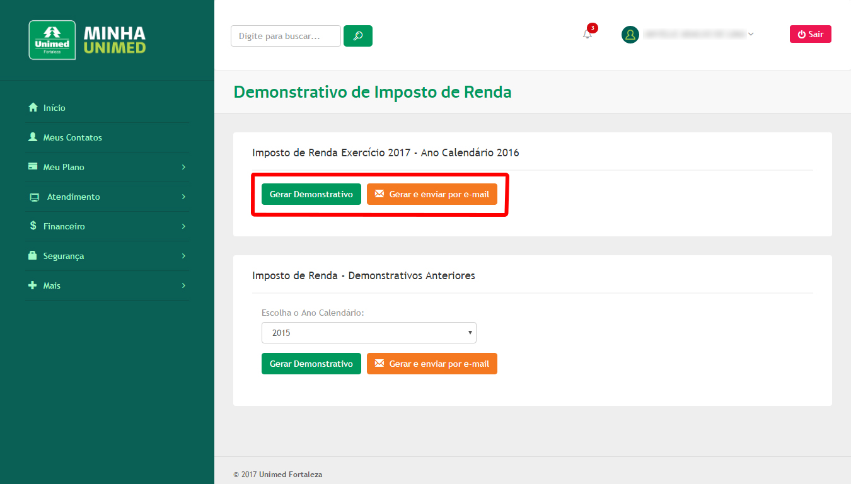Screen dimensions: 851x484
Task: Open Meus Contatos menu item
Action: coord(107,137)
